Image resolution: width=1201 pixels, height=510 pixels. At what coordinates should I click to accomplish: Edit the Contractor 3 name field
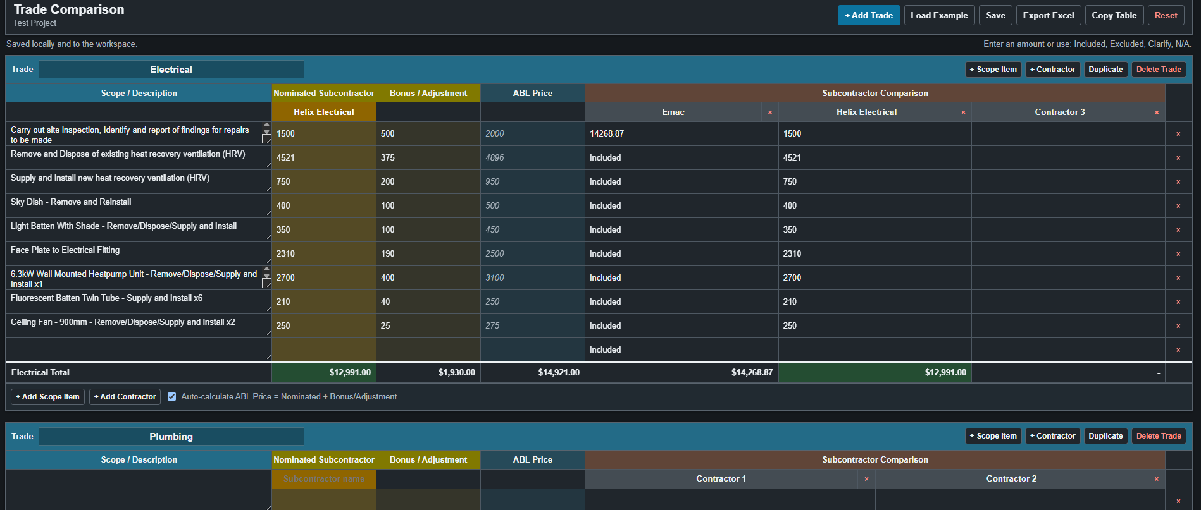tap(1060, 112)
